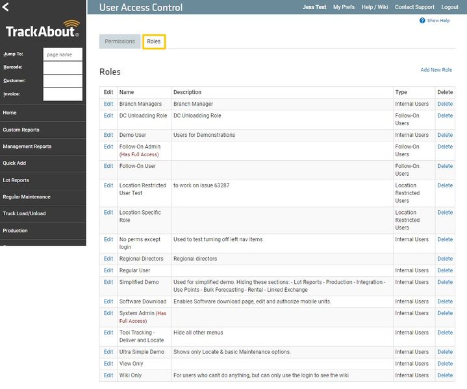Open Help / Wiki in the header
The width and height of the screenshot is (467, 389).
(x=375, y=7)
